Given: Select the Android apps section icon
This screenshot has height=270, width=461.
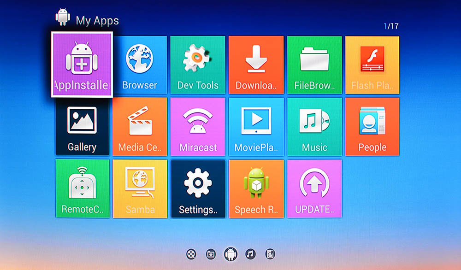Looking at the screenshot, I should pyautogui.click(x=231, y=254).
